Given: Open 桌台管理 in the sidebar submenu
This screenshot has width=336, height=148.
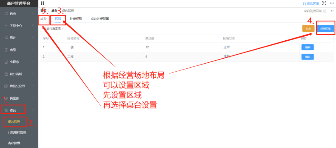Looking at the screenshot, I should pos(14,122).
